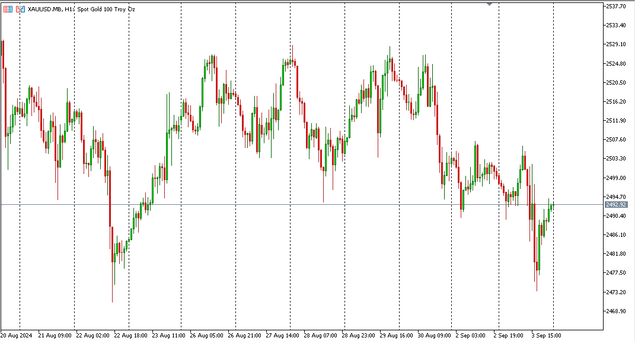Click the 26 Aug 21:00 time label
This screenshot has width=635, height=341.
pos(245,335)
